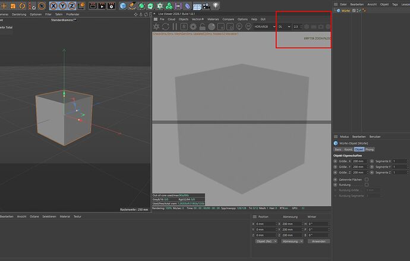Open the viewport Filter menu
410x261 pixels.
point(48,14)
